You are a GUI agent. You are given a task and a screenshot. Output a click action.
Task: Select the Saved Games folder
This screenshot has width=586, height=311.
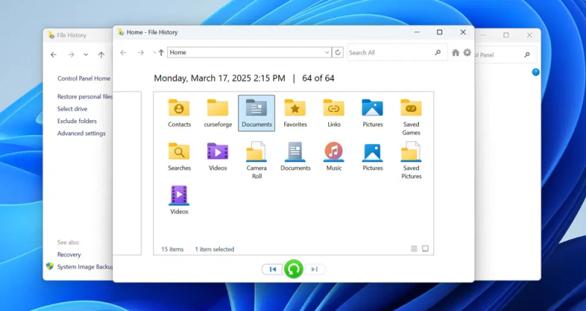[411, 117]
